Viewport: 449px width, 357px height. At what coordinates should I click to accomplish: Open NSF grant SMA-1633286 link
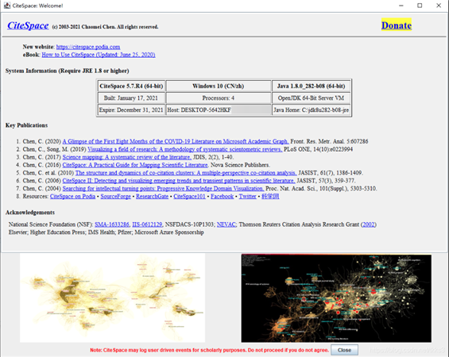[112, 225]
